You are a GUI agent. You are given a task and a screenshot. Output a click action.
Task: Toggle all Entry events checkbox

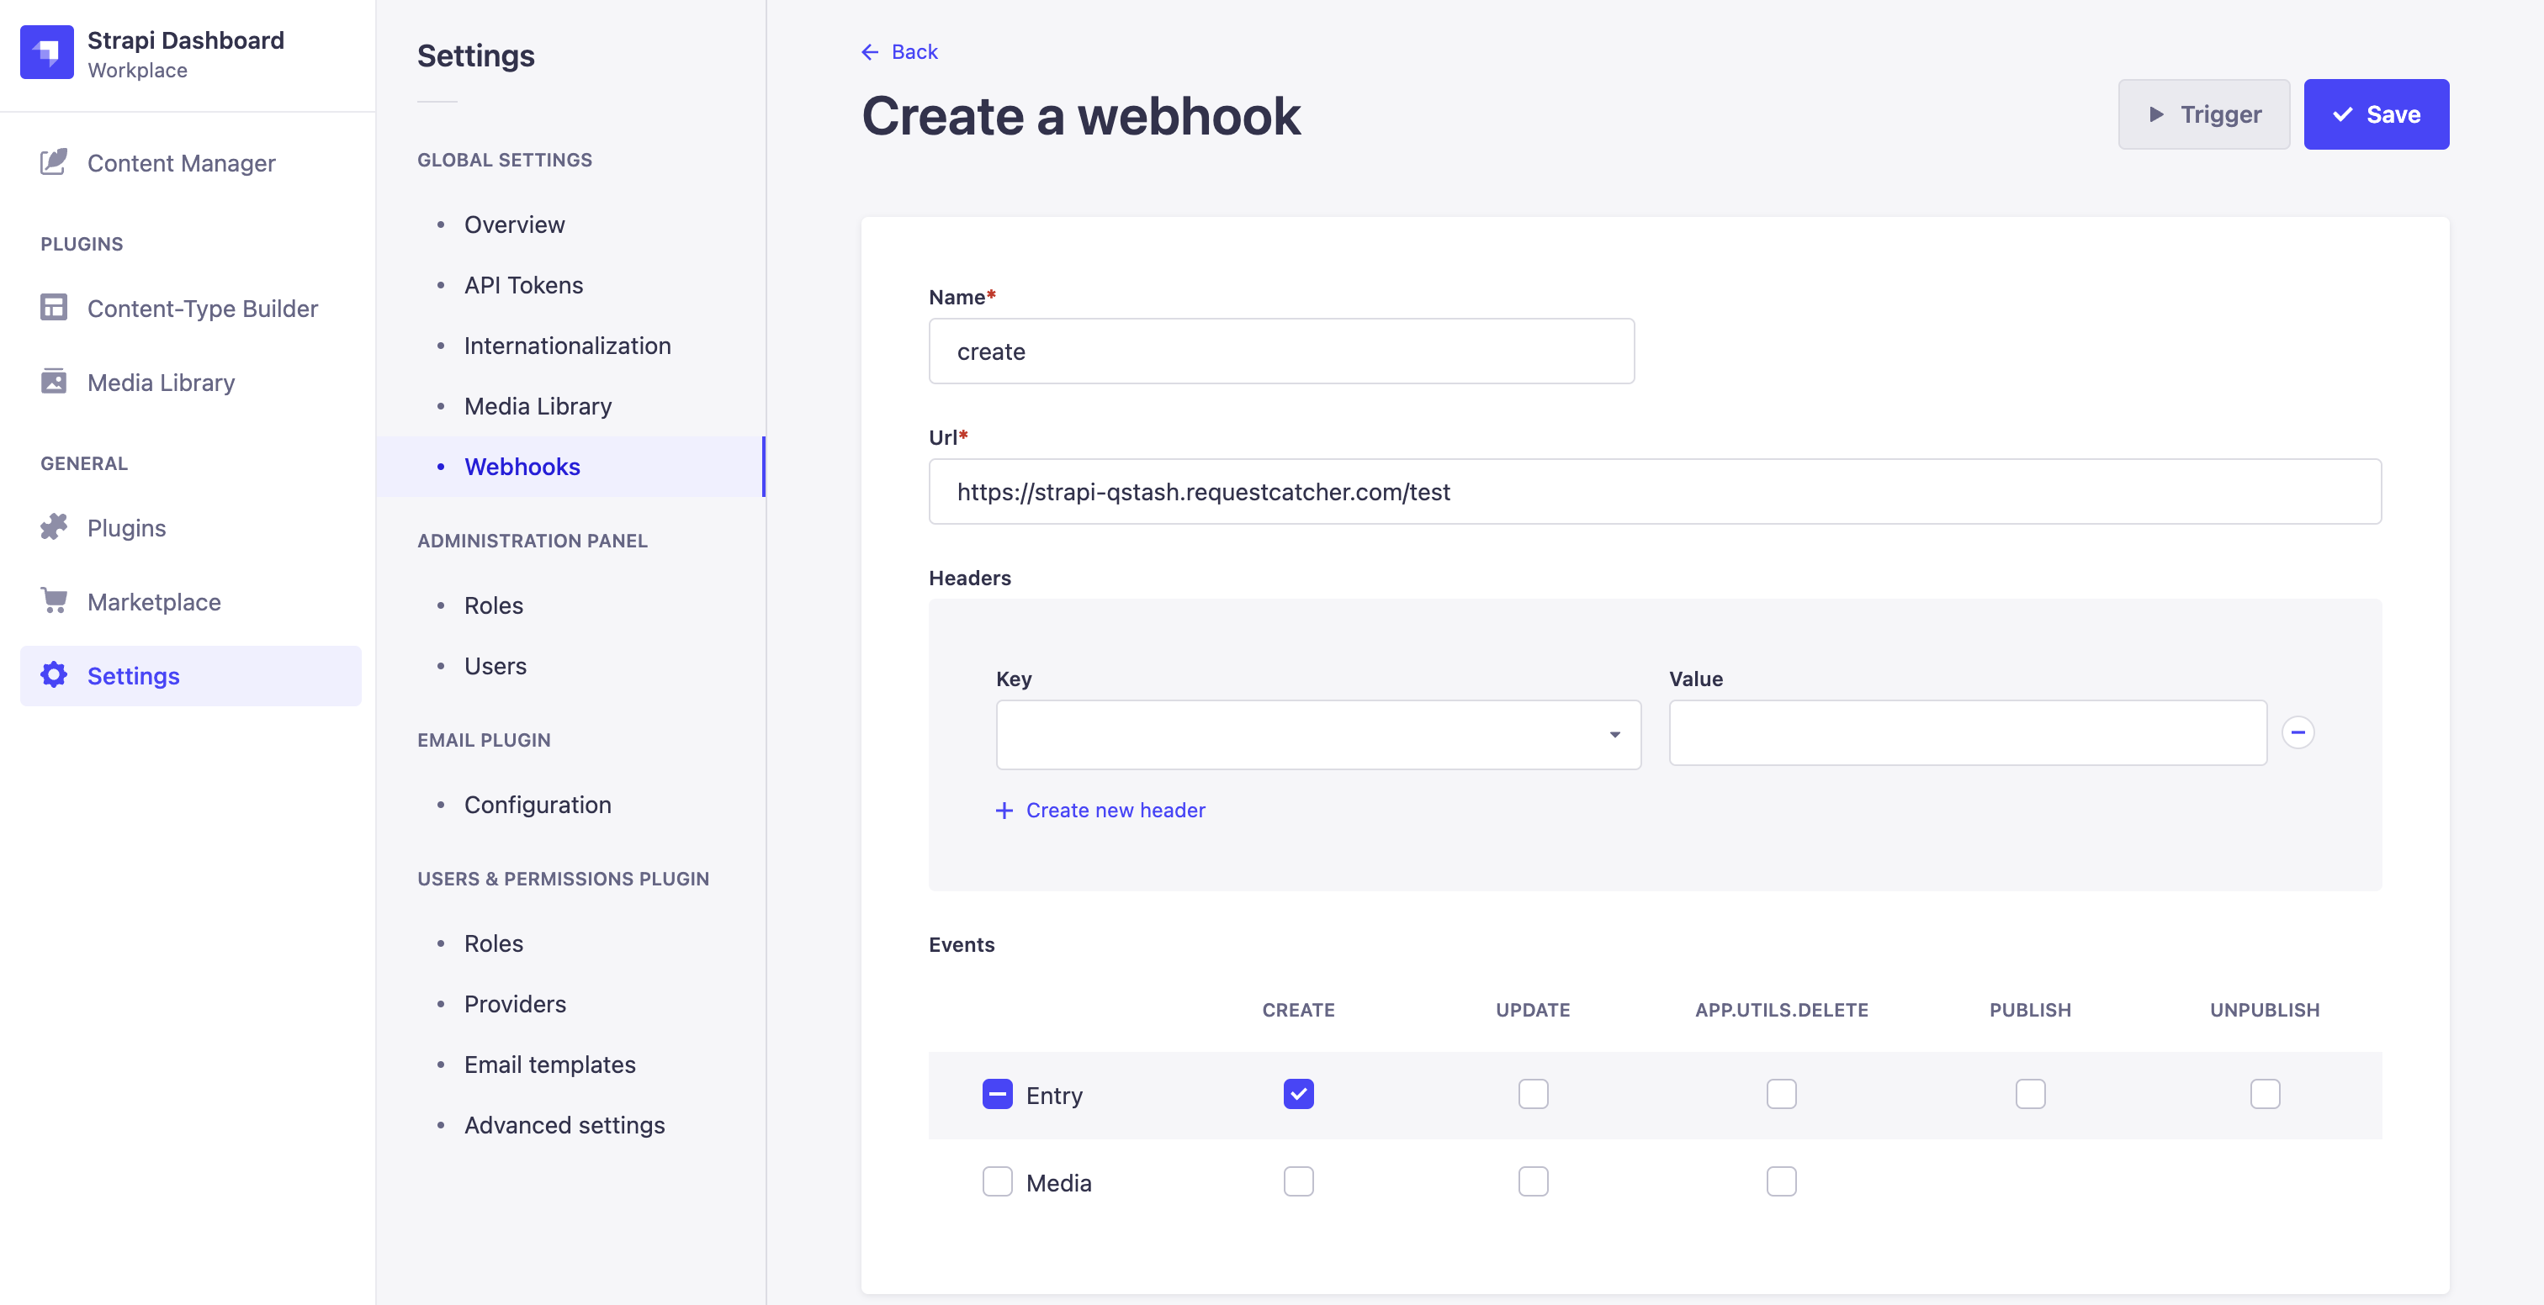pos(996,1094)
